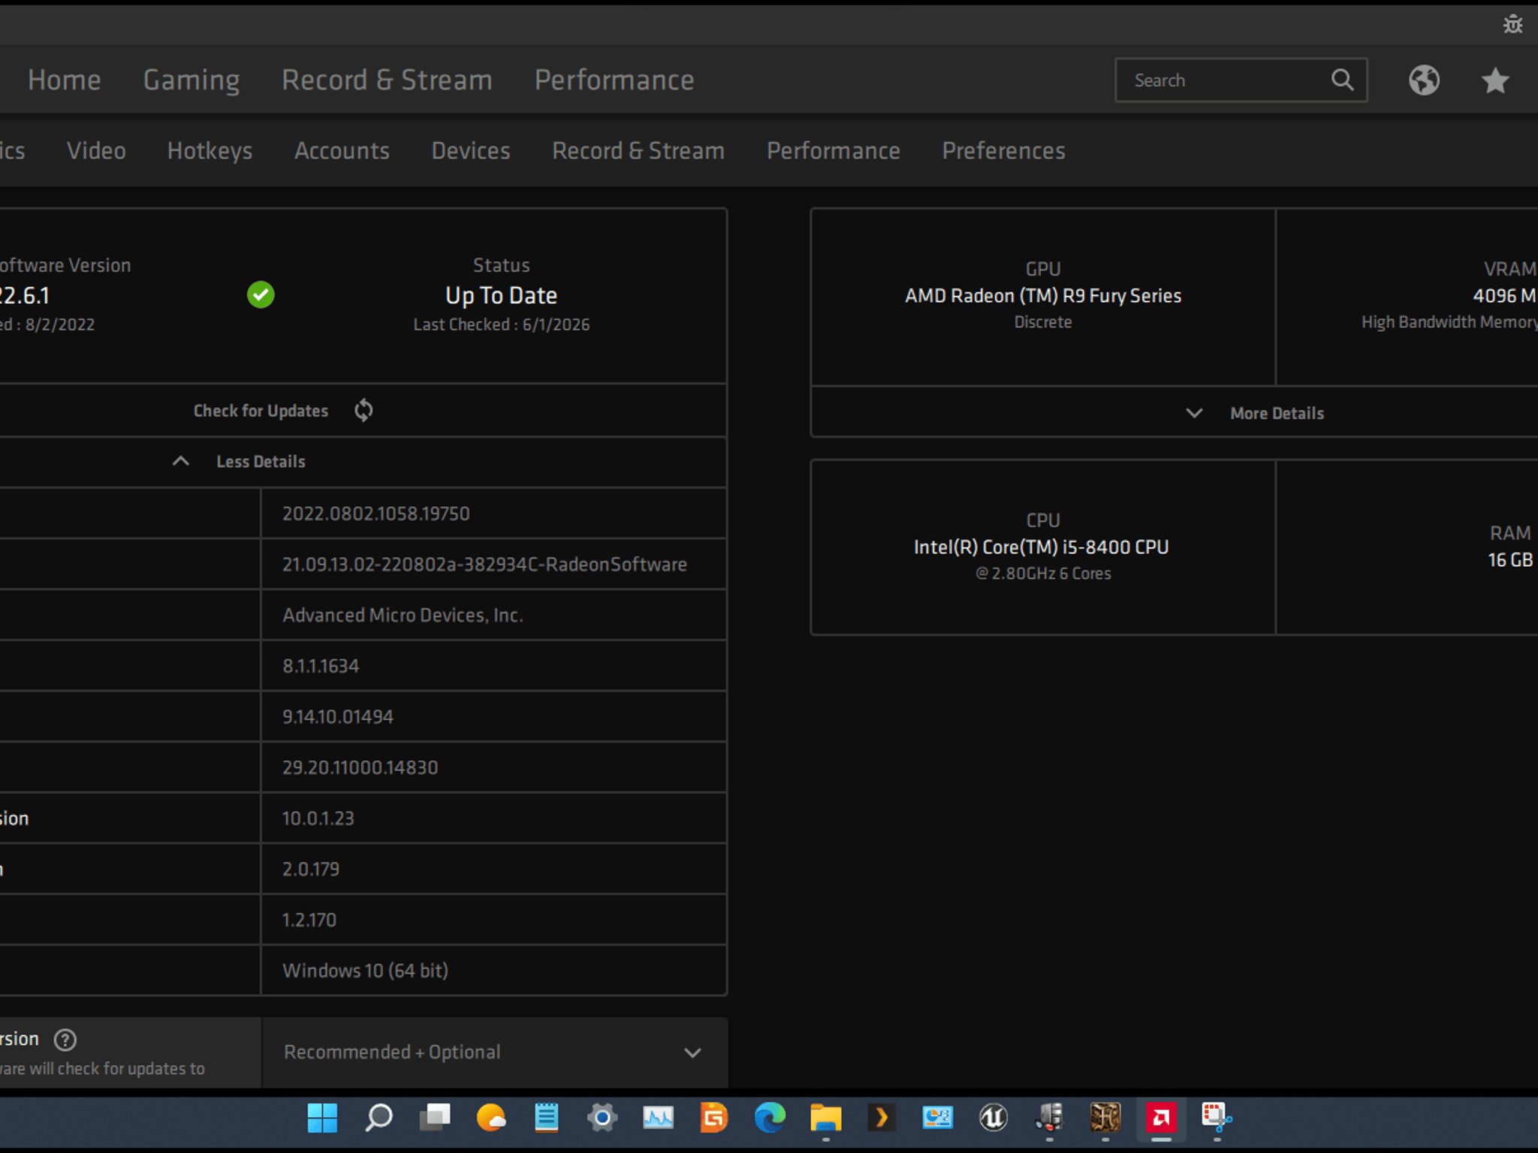The image size is (1538, 1153).
Task: Open the Windows Start menu
Action: point(322,1118)
